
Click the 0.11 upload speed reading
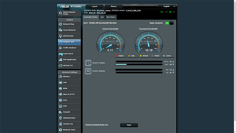[110, 50]
